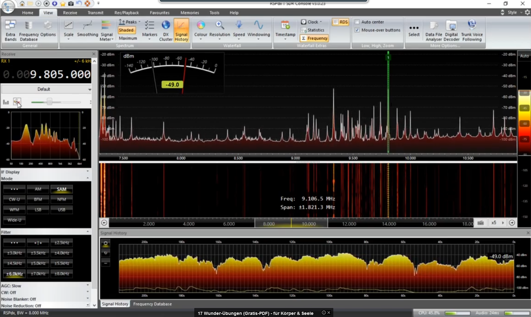Image resolution: width=531 pixels, height=317 pixels.
Task: Open the Scale dropdown
Action: tap(68, 30)
